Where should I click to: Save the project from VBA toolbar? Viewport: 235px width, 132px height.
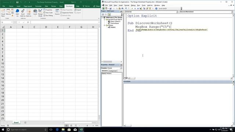[111, 8]
